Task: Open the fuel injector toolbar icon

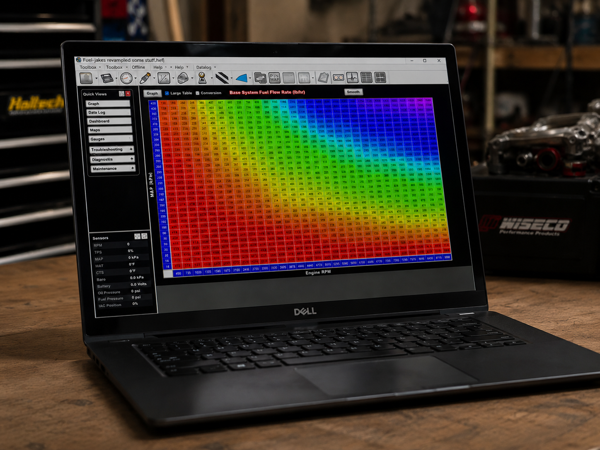Action: point(145,78)
